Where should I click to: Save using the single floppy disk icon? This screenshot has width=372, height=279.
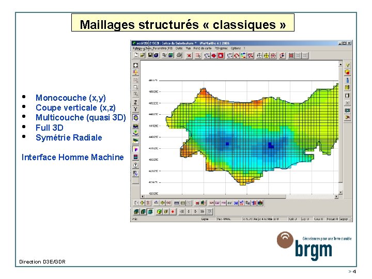pyautogui.click(x=150, y=55)
